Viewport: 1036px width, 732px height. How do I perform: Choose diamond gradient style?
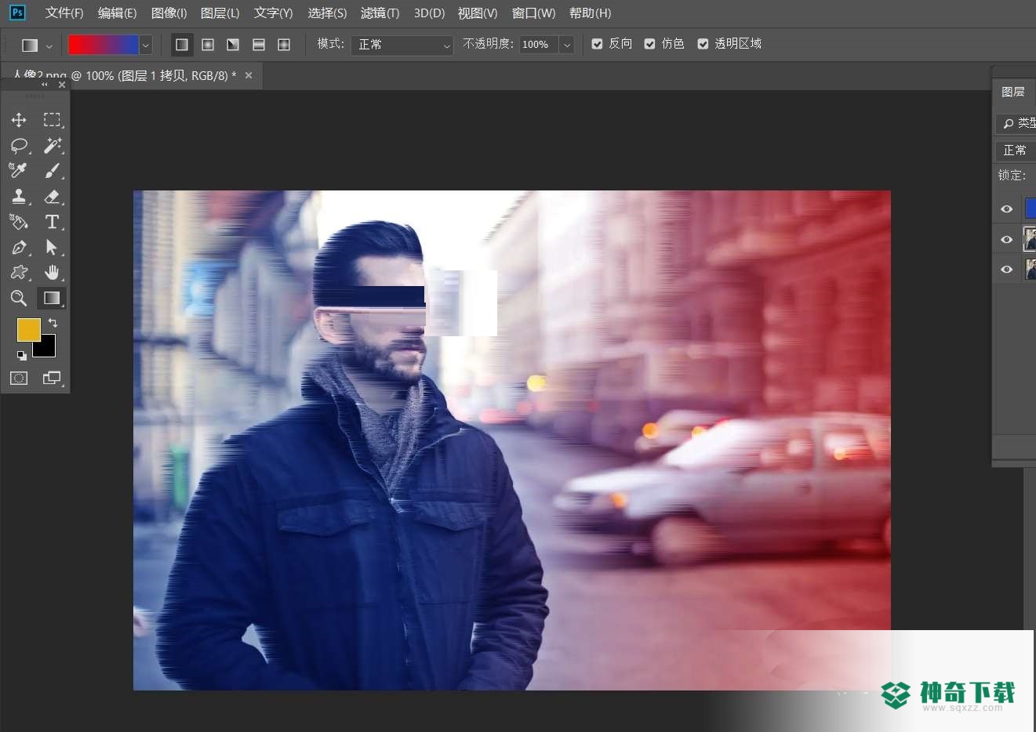point(284,45)
